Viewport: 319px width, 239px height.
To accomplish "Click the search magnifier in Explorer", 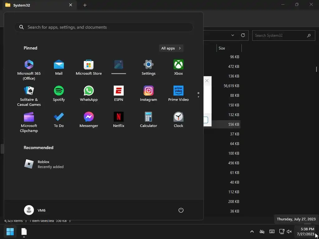I will (x=309, y=35).
